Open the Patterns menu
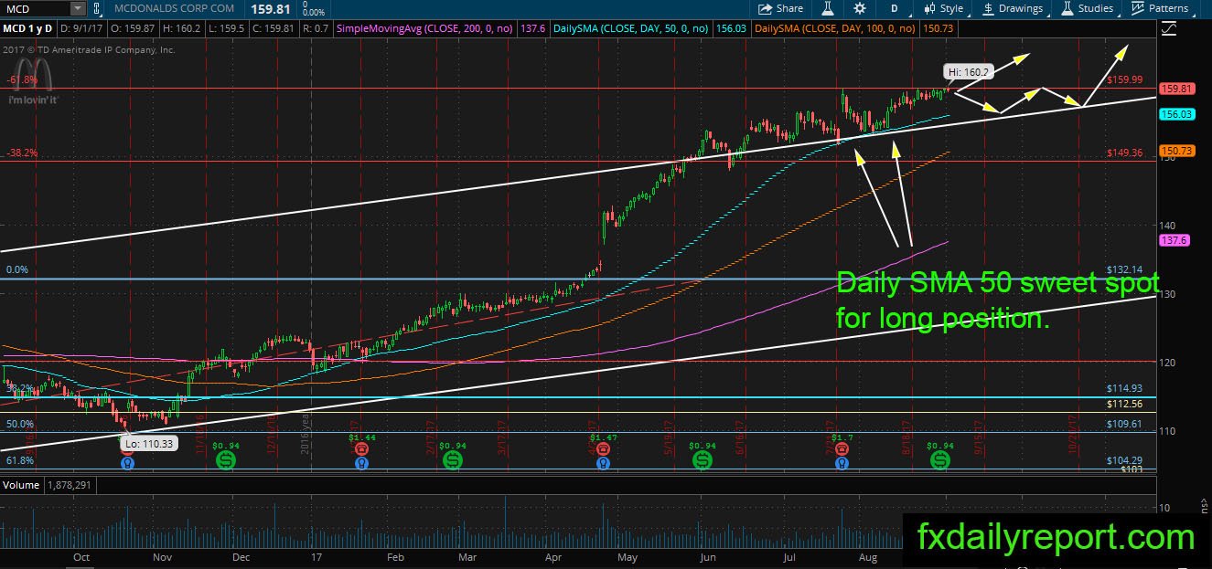The width and height of the screenshot is (1212, 569). click(x=1160, y=8)
